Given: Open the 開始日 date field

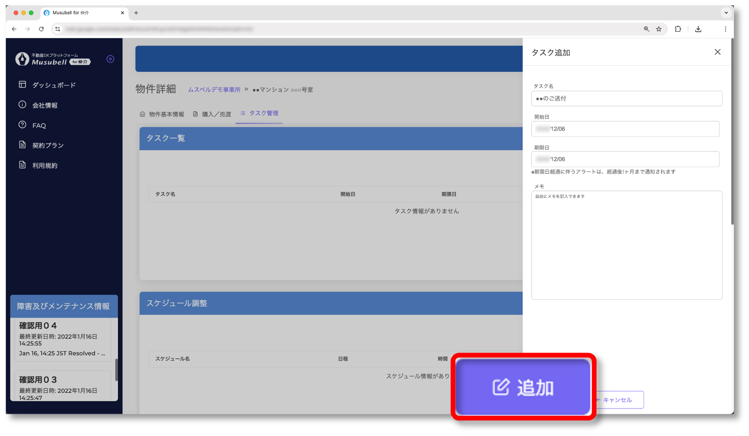Looking at the screenshot, I should coord(625,129).
